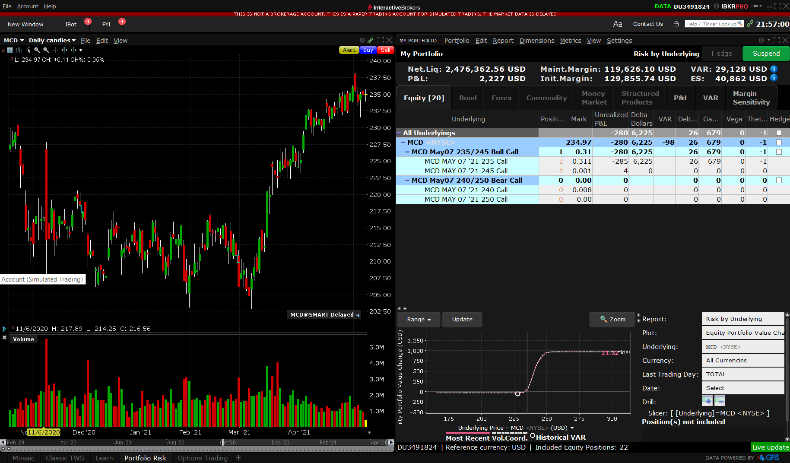Open the Date Select field
The height and width of the screenshot is (463, 790).
click(x=743, y=388)
